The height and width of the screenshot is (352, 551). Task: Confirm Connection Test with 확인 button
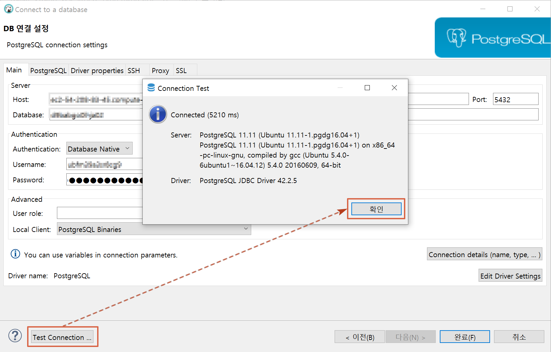pos(376,209)
